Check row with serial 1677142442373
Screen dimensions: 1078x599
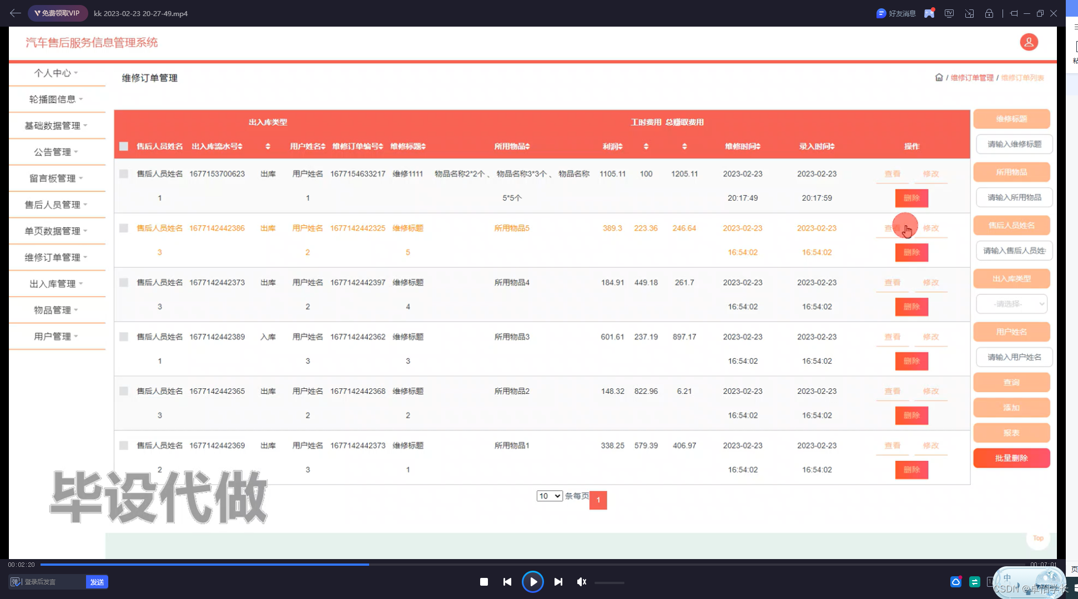click(124, 282)
